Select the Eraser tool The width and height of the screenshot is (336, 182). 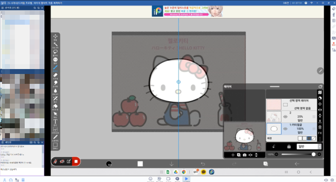55,75
